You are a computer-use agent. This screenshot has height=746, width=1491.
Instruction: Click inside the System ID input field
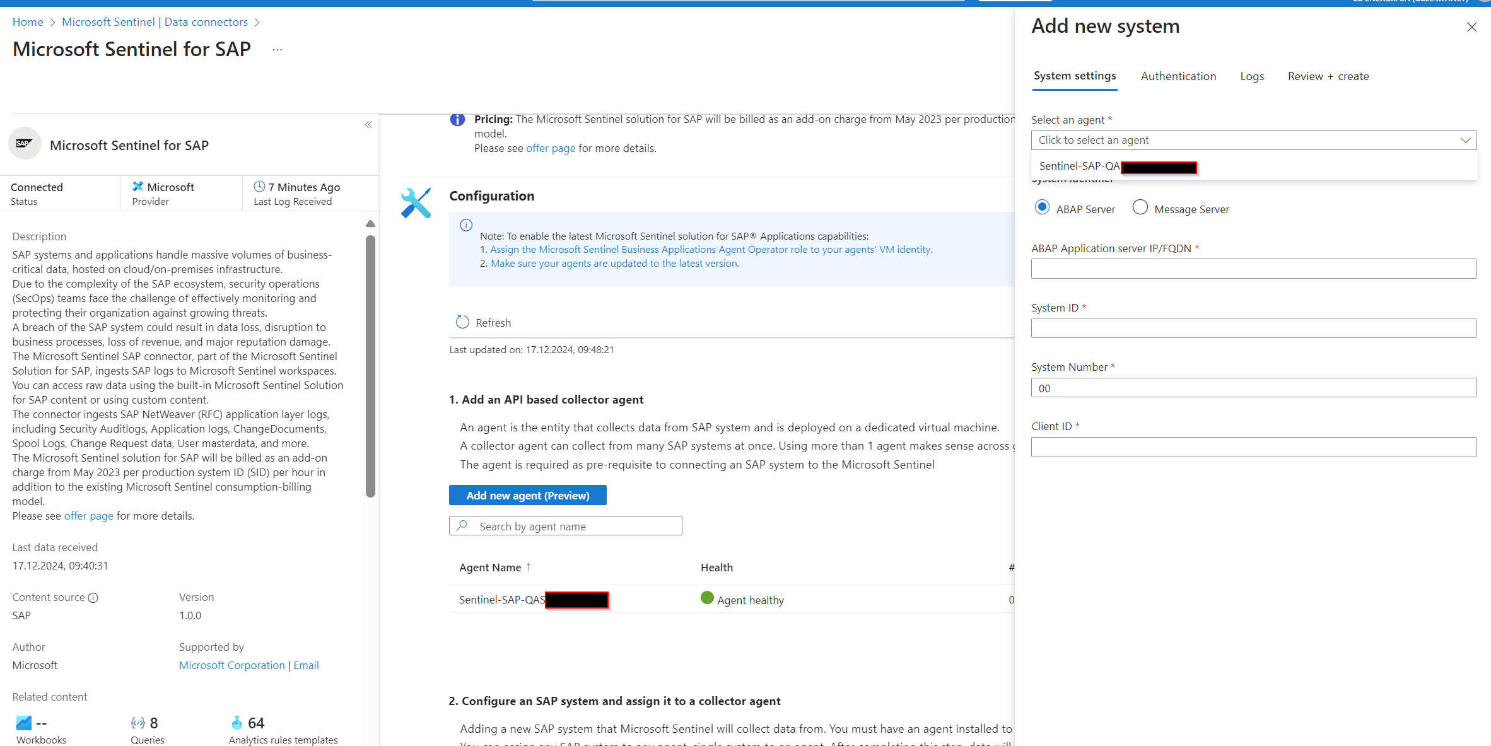[1253, 327]
